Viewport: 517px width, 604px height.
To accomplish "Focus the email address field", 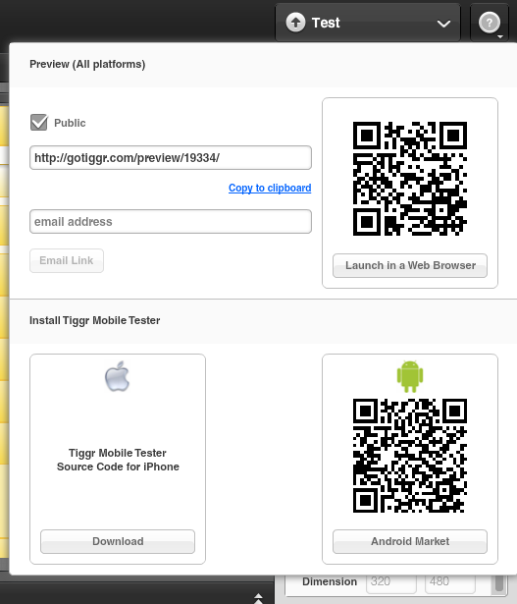I will [x=171, y=222].
